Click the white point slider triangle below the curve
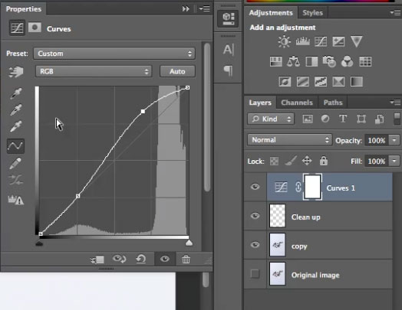The height and width of the screenshot is (310, 402). tap(189, 243)
